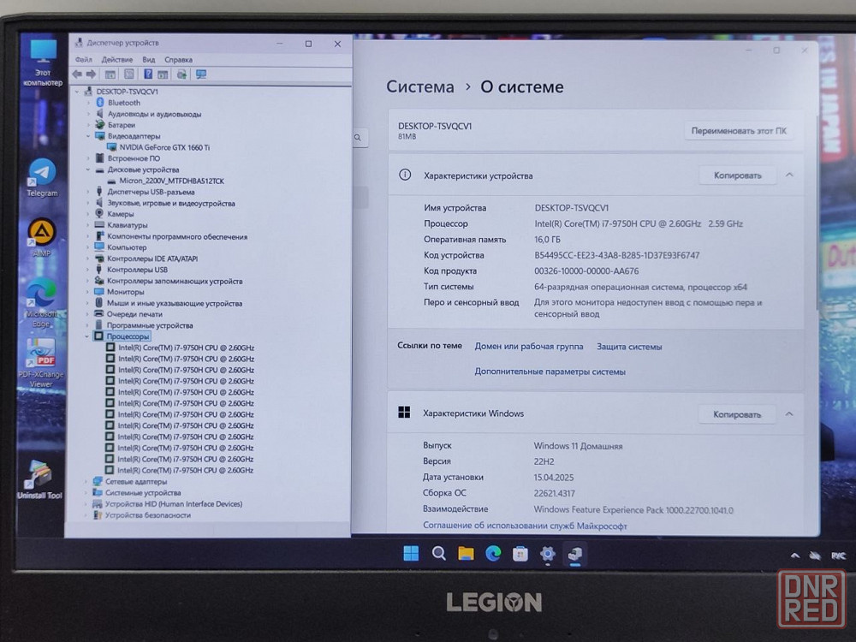Click Система breadcrumb in Settings
This screenshot has width=856, height=642.
tap(419, 86)
